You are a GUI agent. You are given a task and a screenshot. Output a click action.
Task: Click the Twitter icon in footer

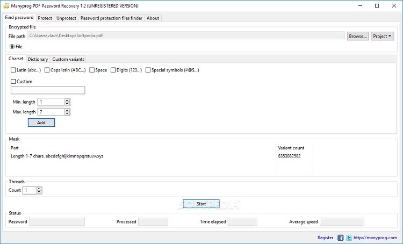point(349,237)
